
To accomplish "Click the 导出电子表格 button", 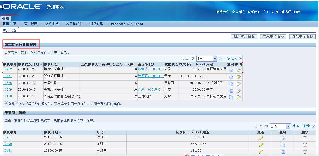I will coord(302,37).
